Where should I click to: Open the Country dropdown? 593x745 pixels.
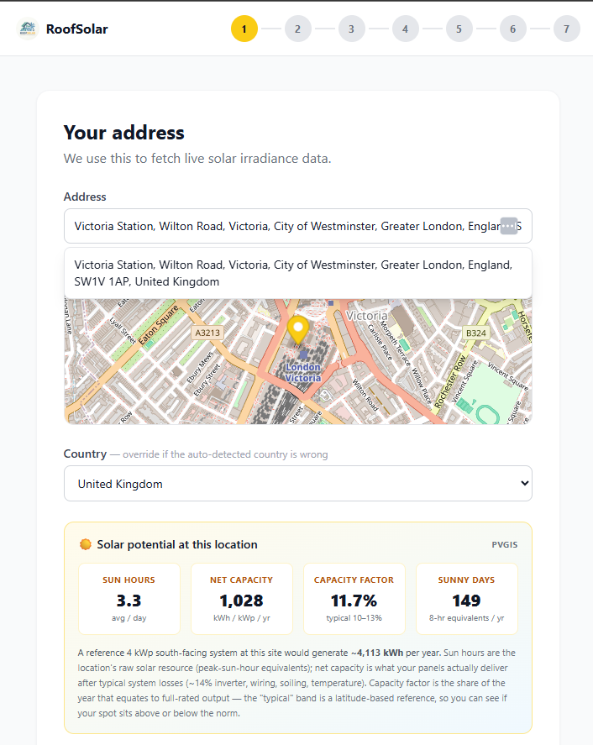[298, 484]
